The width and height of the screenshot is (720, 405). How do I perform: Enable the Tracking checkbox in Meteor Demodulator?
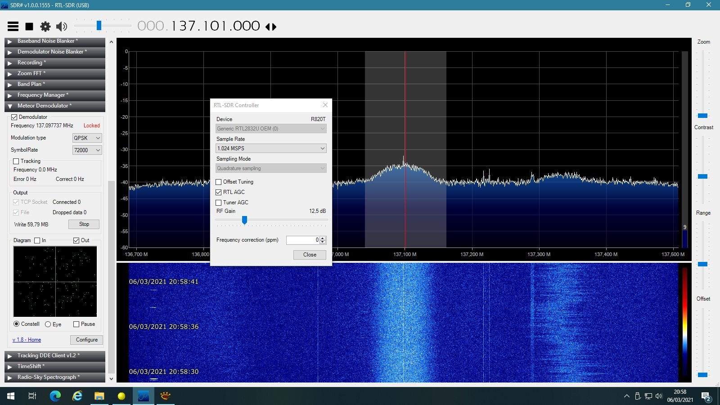click(x=16, y=161)
